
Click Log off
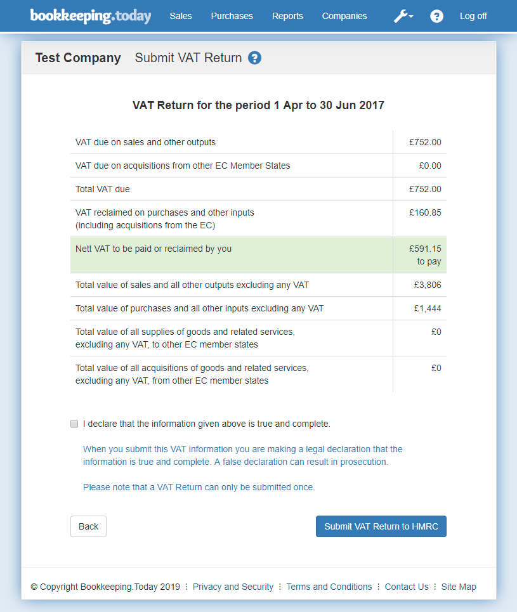pyautogui.click(x=473, y=16)
